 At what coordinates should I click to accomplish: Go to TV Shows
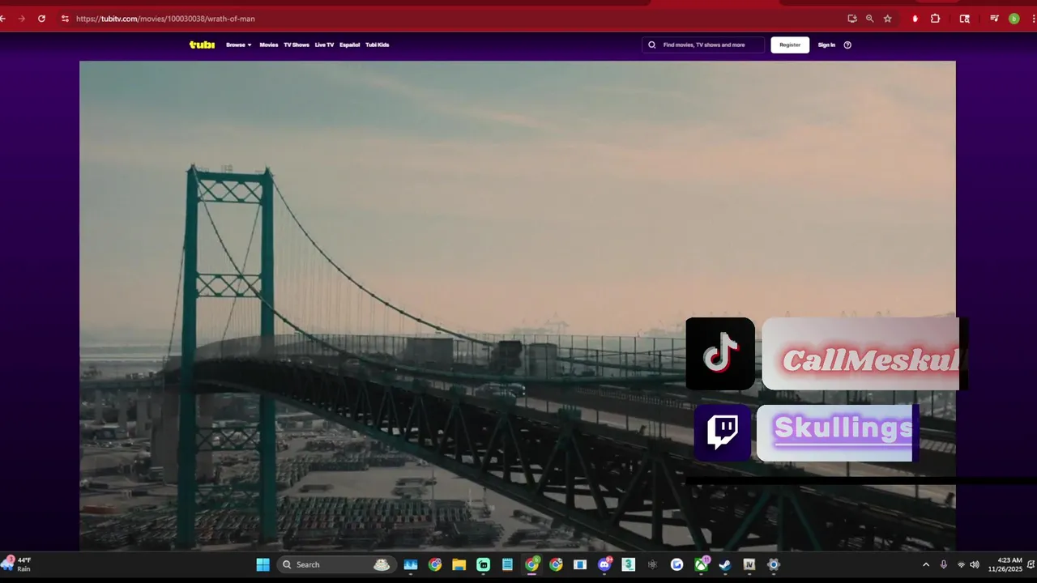pos(297,45)
